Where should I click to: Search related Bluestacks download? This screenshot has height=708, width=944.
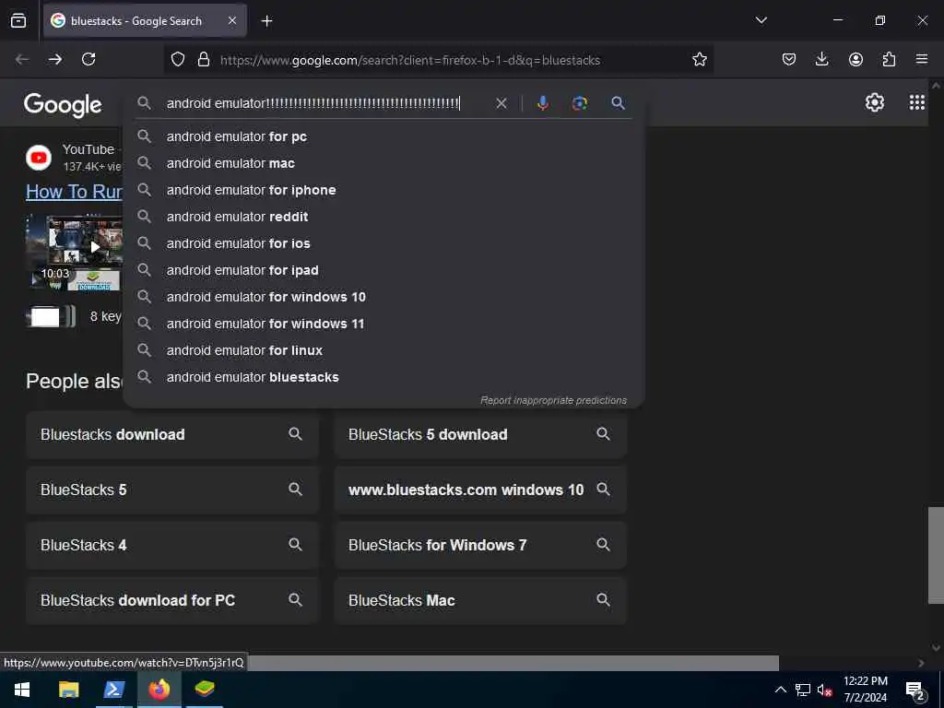coord(172,435)
